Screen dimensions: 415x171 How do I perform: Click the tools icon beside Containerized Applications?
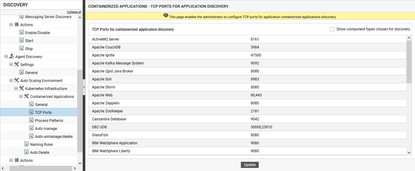pos(26,96)
